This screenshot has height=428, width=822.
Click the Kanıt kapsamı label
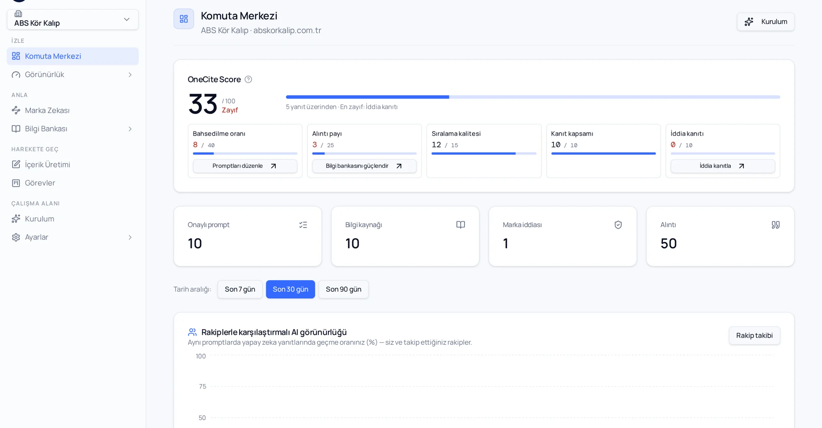click(x=572, y=133)
